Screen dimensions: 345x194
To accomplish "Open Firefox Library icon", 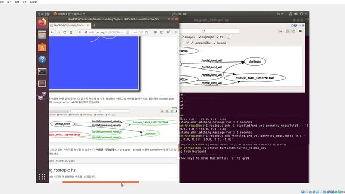I will pos(156,32).
